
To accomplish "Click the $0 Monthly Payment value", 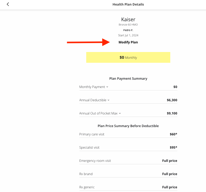I will pos(175,87).
